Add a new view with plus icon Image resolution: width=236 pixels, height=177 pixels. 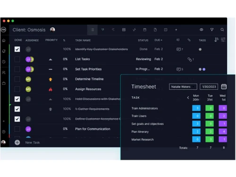(176, 30)
